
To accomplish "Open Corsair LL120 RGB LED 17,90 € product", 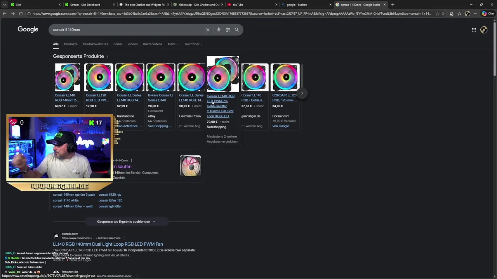I will pyautogui.click(x=98, y=98).
